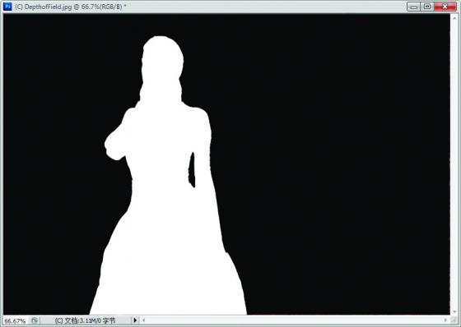Click the DepthofField.jpg title bar text

pos(71,7)
